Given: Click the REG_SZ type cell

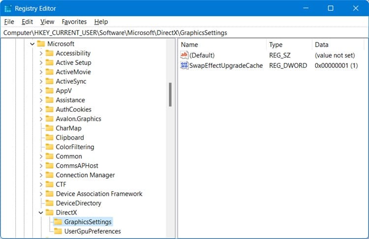Looking at the screenshot, I should point(280,55).
